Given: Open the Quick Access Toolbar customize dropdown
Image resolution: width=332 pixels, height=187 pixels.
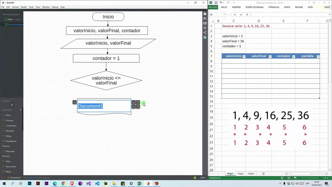Looking at the screenshot, I should pos(234,3).
